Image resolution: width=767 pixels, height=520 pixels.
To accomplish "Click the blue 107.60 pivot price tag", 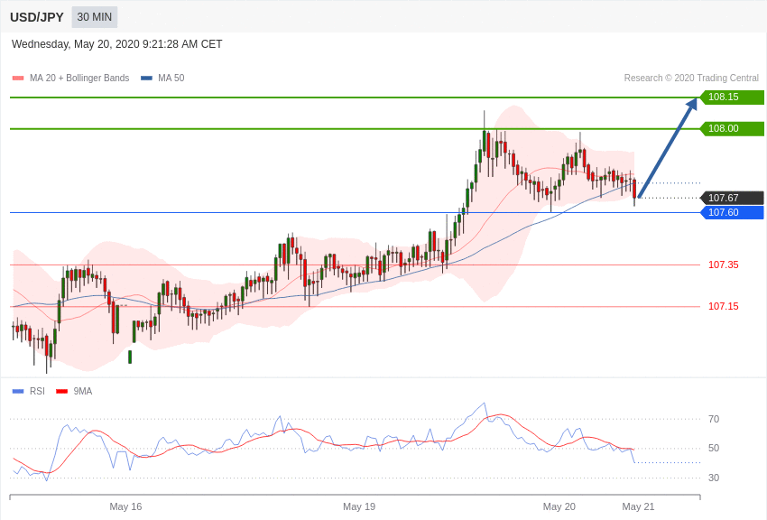I will 733,212.
